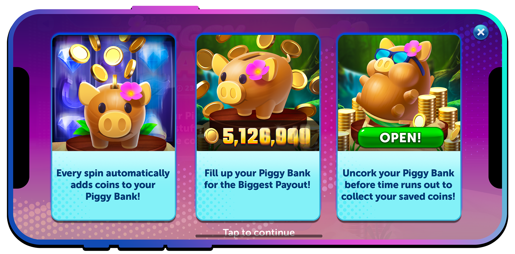Click the snout of the first piggy bank
The height and width of the screenshot is (254, 515).
[x=115, y=124]
